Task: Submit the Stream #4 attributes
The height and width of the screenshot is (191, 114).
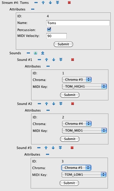Action: click(63, 44)
